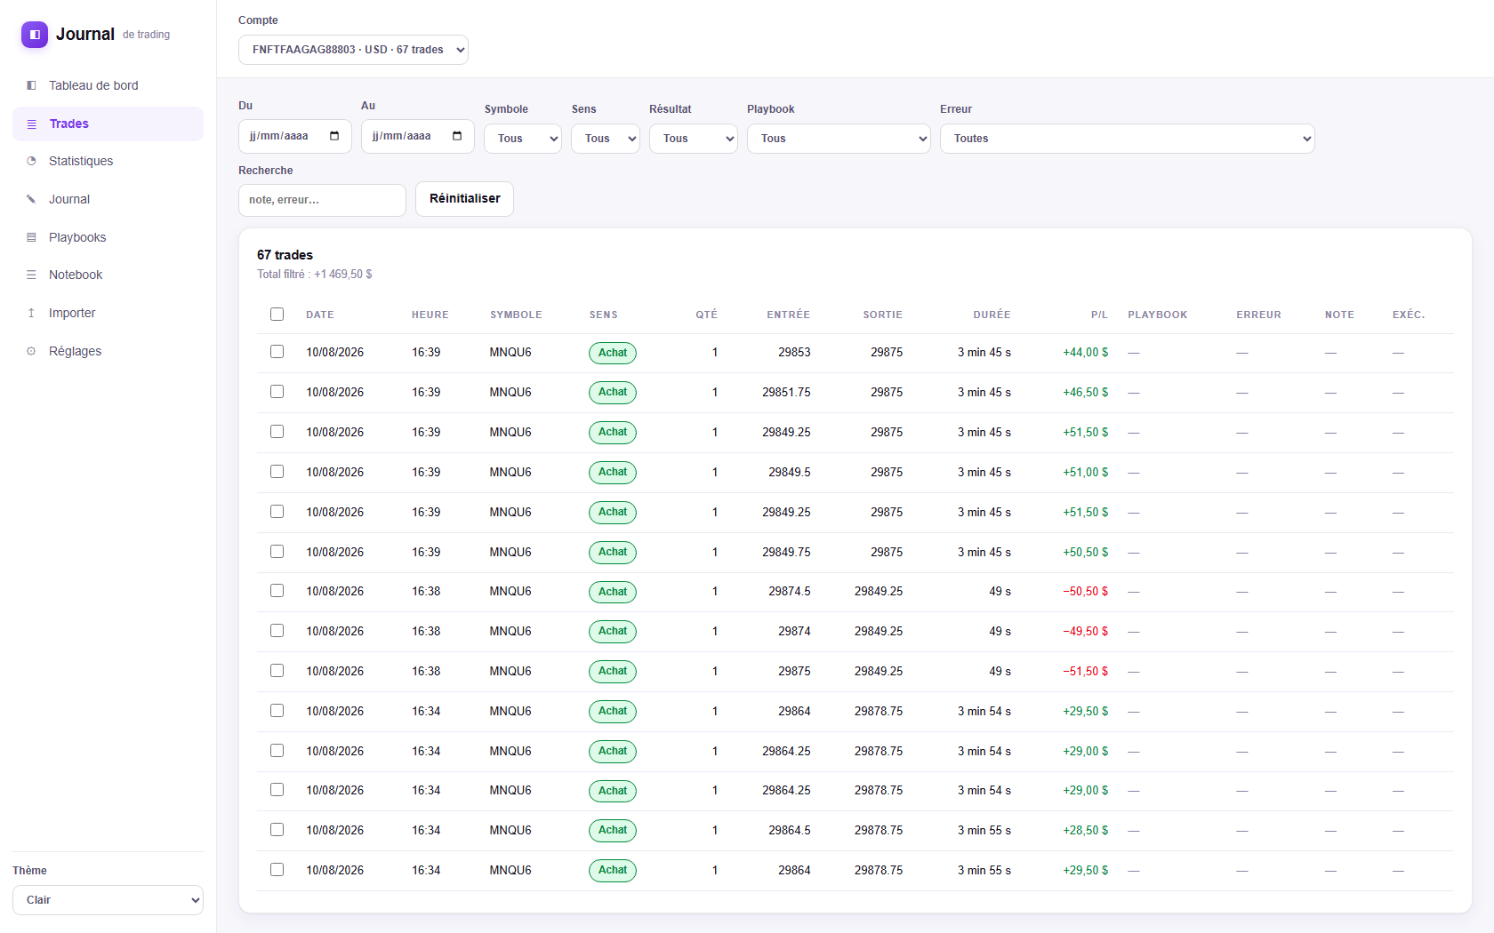Sort by the SYMBOLE column header

516,315
